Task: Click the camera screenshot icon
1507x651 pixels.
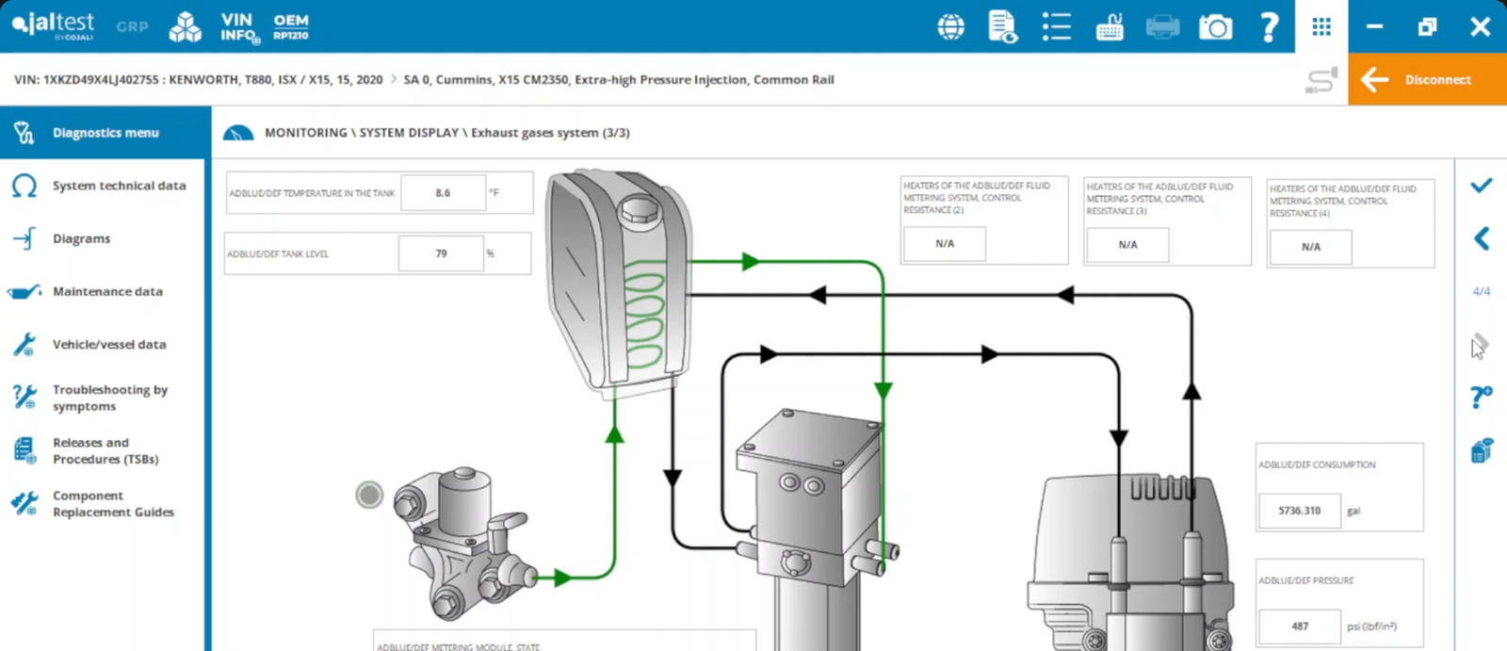Action: pyautogui.click(x=1215, y=27)
